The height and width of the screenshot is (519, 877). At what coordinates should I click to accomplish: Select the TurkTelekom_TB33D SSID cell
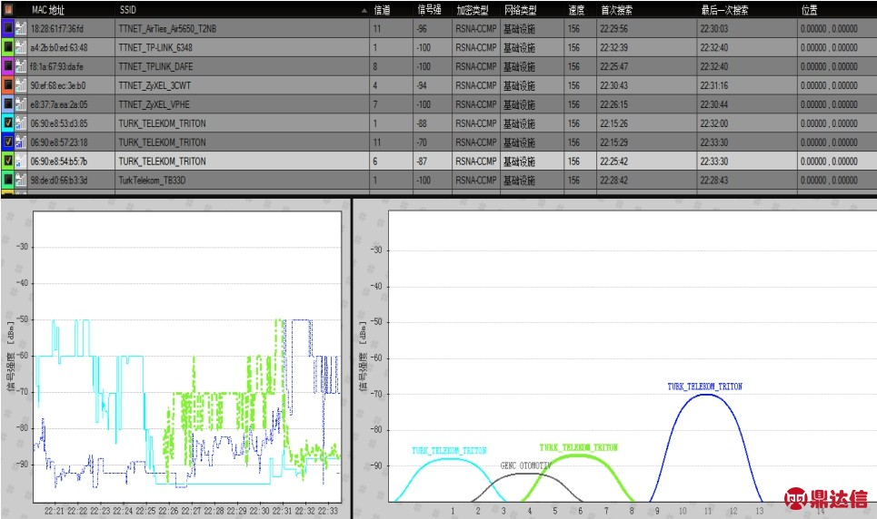[x=242, y=181]
